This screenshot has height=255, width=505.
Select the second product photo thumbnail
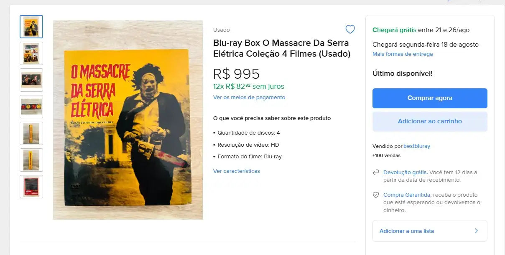click(31, 53)
